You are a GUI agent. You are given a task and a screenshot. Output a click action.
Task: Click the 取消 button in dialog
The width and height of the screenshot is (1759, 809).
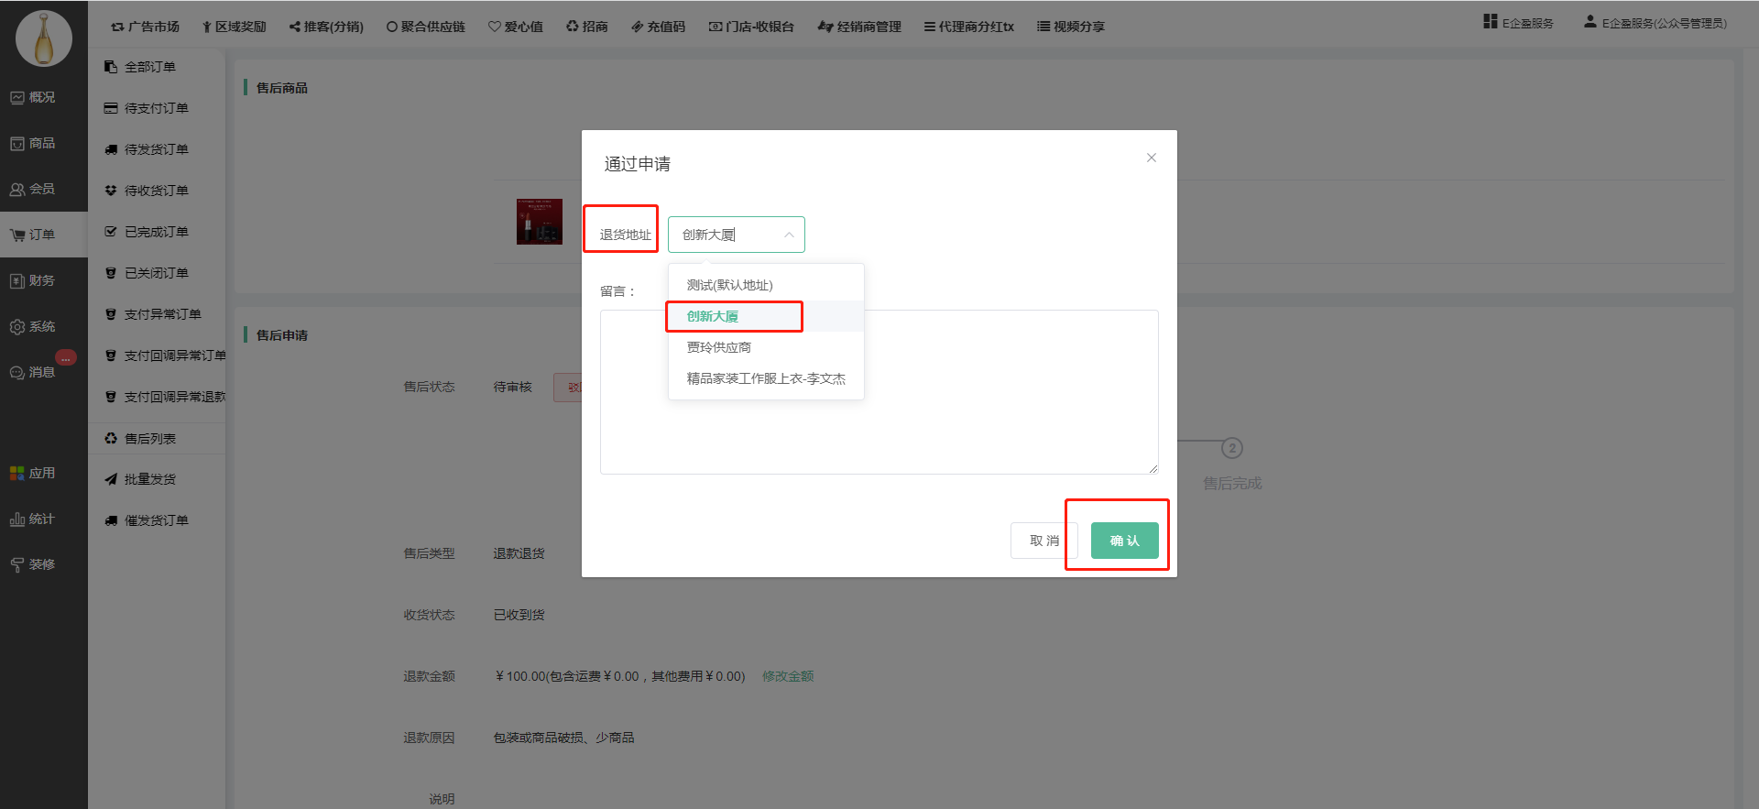tap(1043, 541)
